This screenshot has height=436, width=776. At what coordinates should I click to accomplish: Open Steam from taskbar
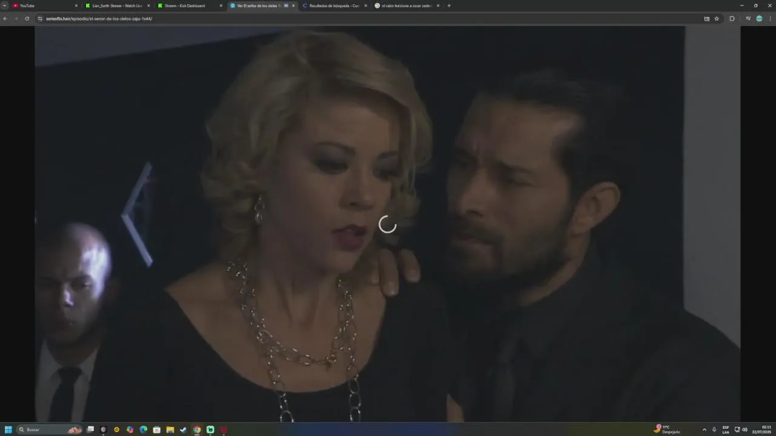[184, 429]
